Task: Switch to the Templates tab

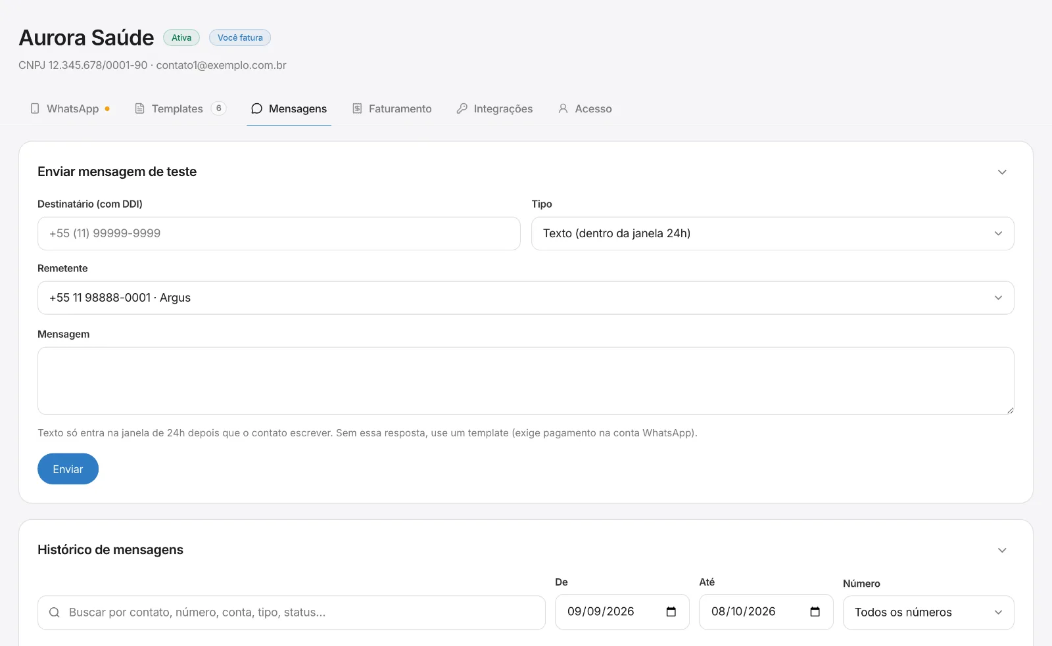Action: pos(180,108)
